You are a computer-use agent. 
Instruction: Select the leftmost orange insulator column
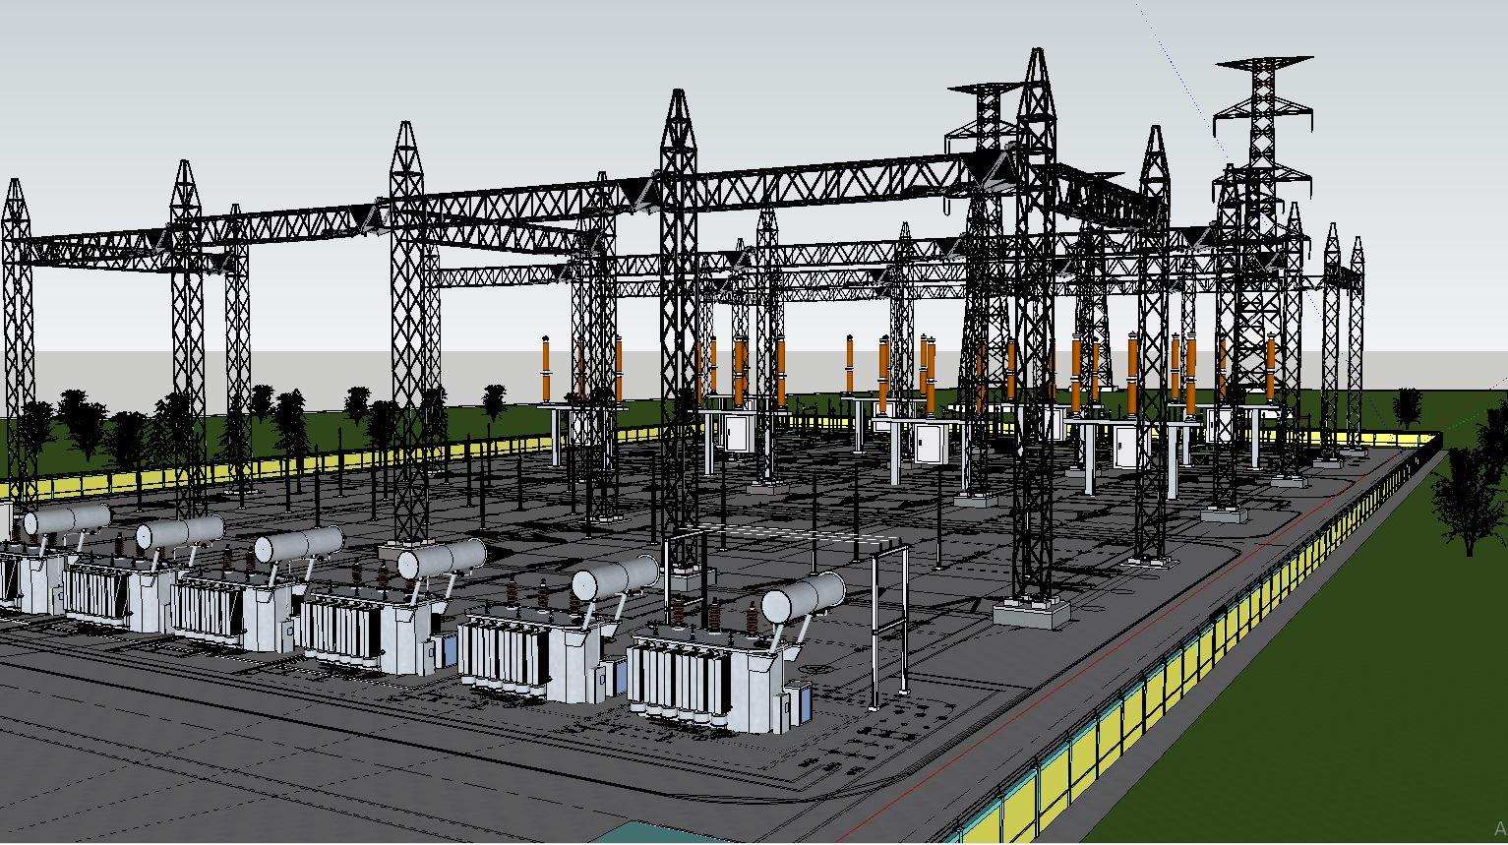pyautogui.click(x=546, y=370)
